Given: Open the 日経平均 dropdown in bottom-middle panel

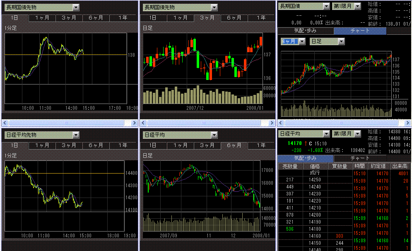Looking at the screenshot, I should [x=214, y=135].
